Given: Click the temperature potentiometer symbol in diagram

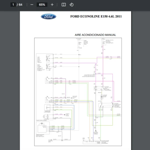Looking at the screenshot, I should [x=47, y=107].
